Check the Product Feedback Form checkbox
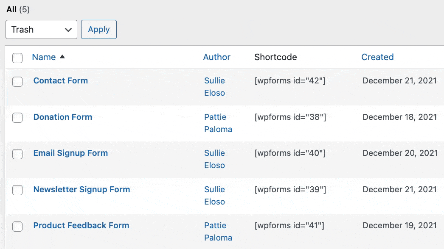Viewport: 444px width, 249px height. pos(17,227)
